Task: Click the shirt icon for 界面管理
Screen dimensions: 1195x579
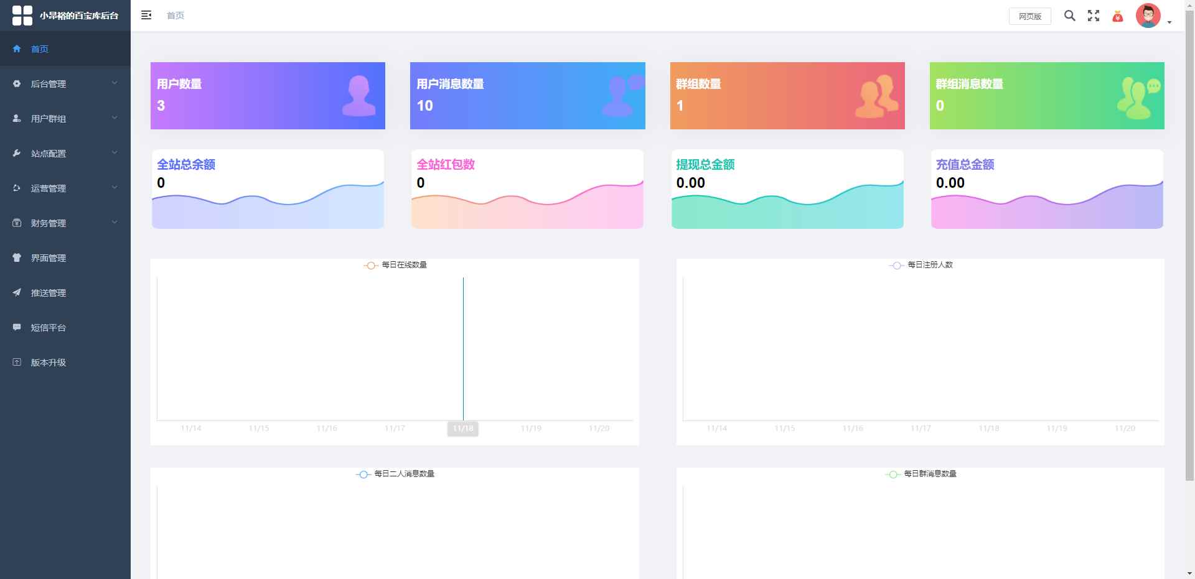Action: [x=17, y=257]
